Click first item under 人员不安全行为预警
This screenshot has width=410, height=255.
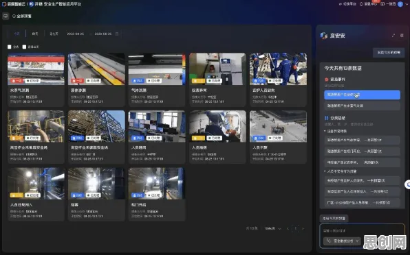(362, 180)
